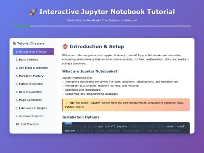Click the conda install code text
The width and height of the screenshot is (204, 153).
176,127
